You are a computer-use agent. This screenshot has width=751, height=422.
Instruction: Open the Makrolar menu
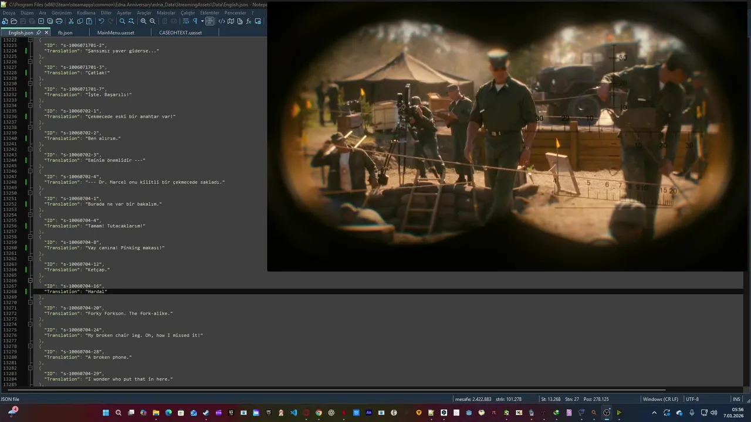pyautogui.click(x=166, y=12)
